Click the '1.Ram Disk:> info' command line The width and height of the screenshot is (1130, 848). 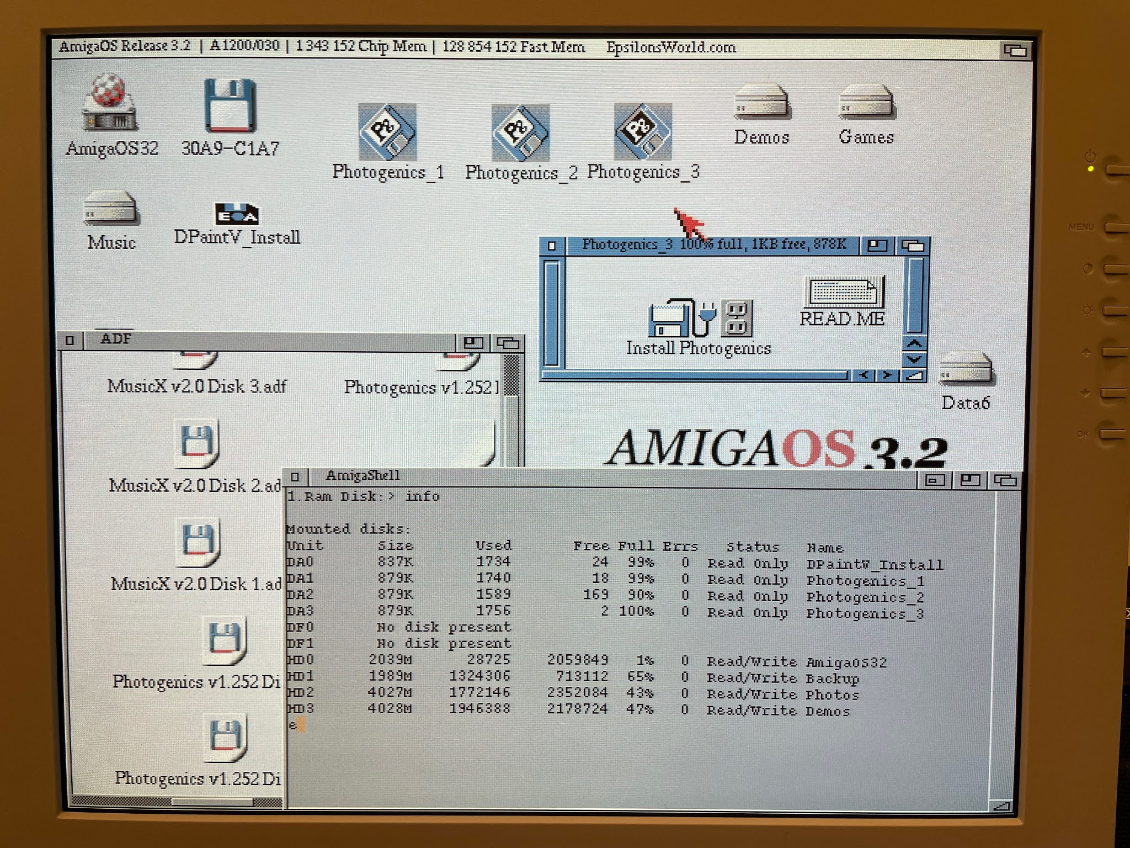(x=363, y=496)
